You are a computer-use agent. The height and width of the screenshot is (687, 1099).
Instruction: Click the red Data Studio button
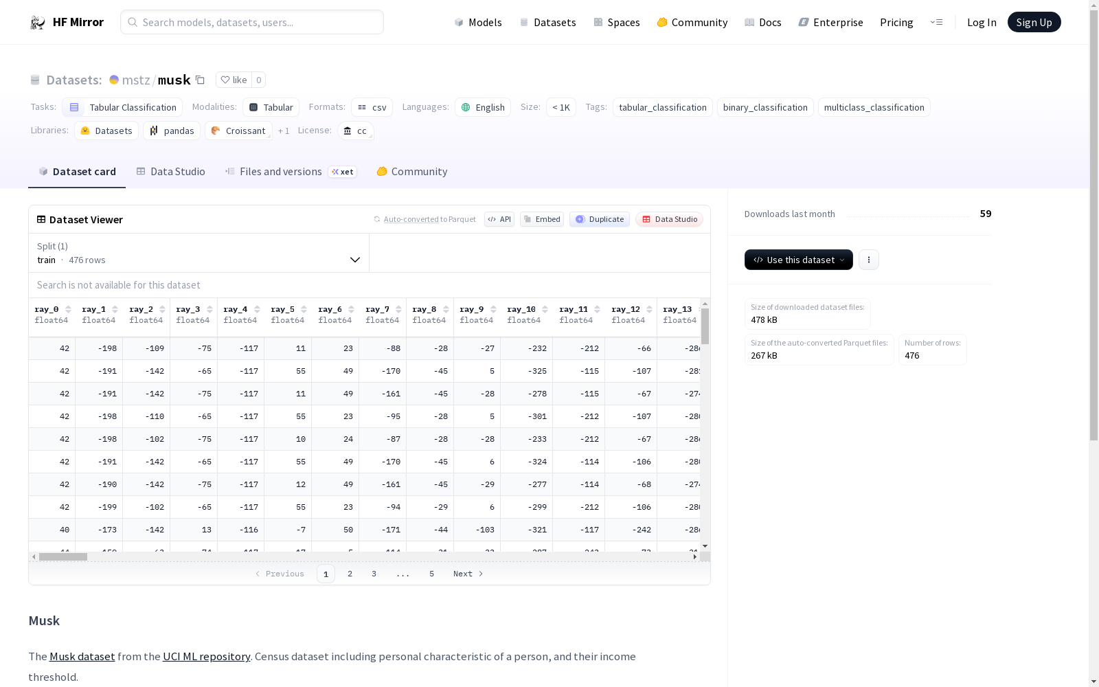(670, 219)
